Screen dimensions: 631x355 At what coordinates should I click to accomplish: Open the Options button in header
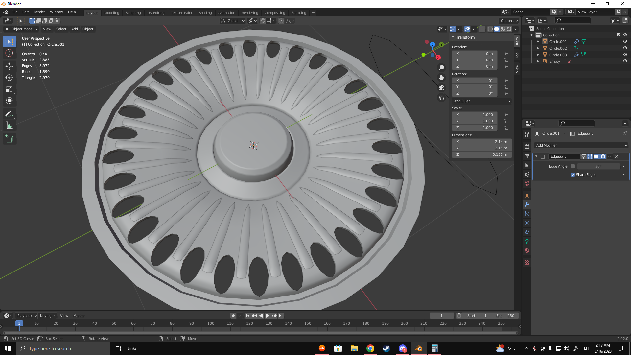(x=509, y=21)
